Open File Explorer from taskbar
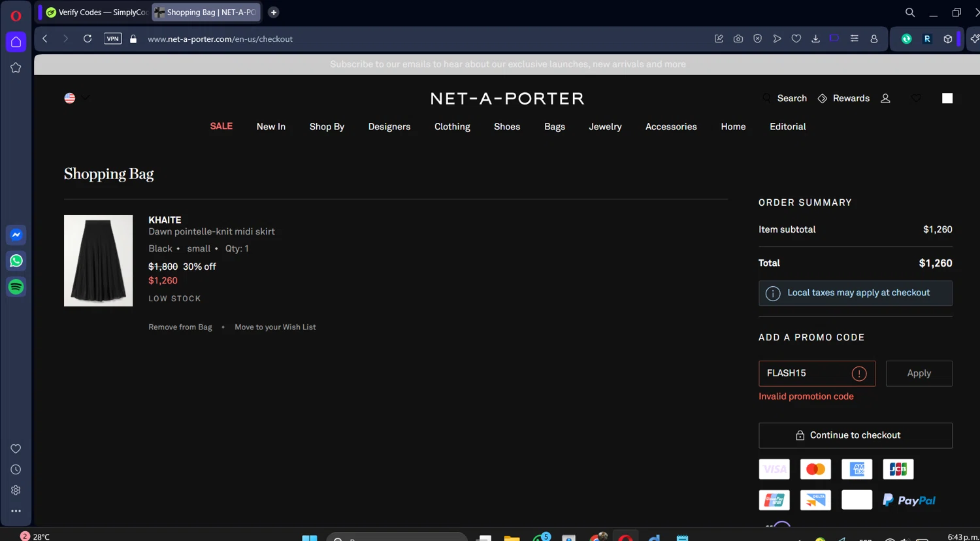 tap(512, 537)
